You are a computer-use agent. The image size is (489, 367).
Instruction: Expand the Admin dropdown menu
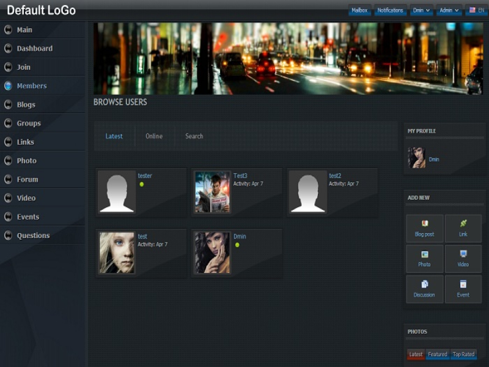[x=449, y=10]
